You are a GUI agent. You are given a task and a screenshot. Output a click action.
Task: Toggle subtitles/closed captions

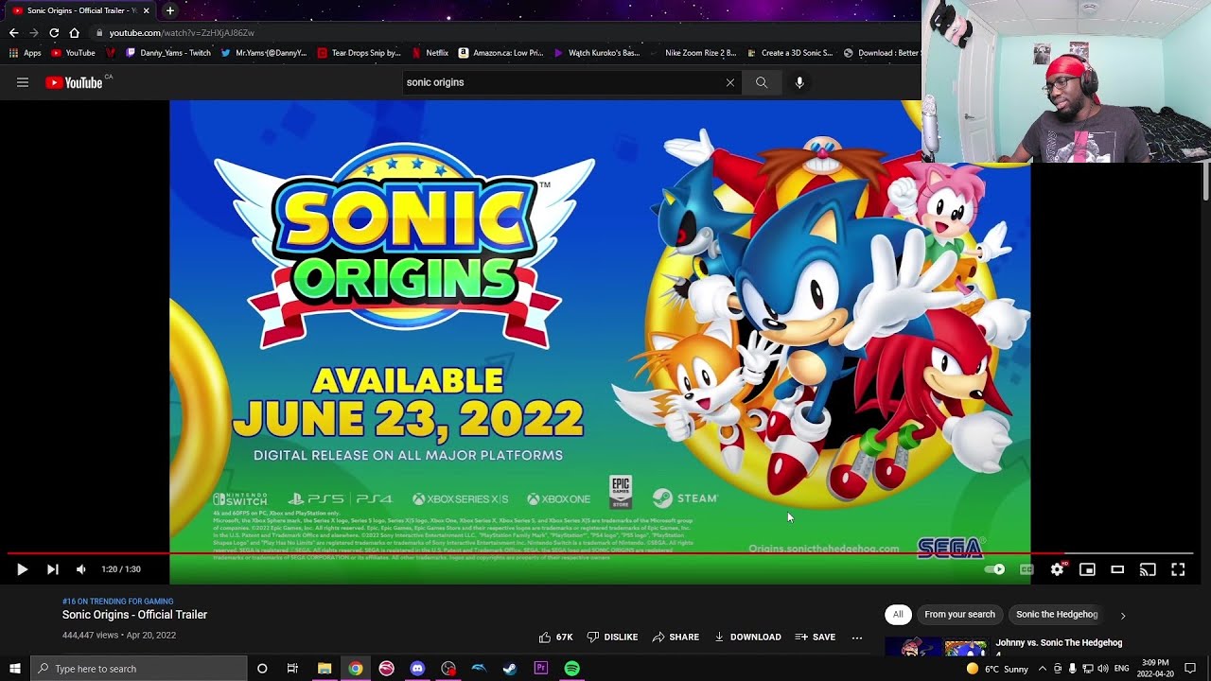coord(1027,569)
